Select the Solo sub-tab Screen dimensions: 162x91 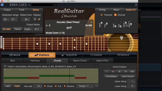click(12, 61)
